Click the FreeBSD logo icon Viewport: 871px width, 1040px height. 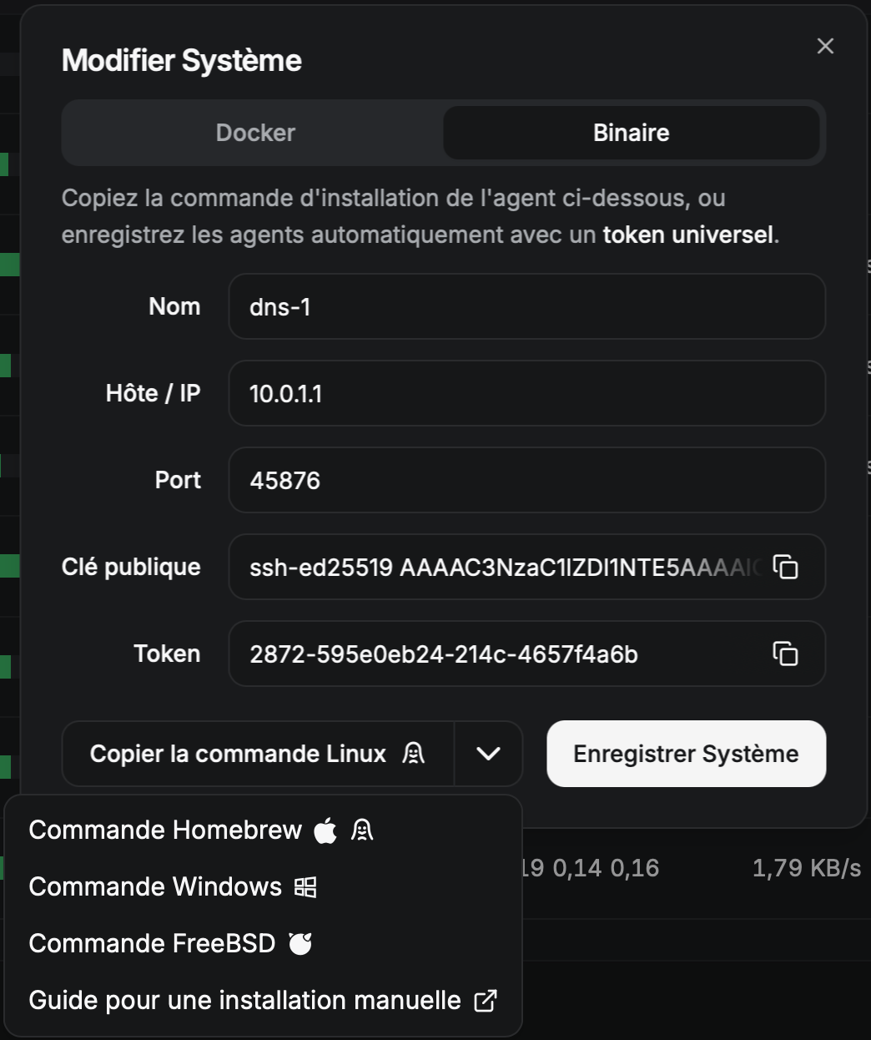pos(300,943)
